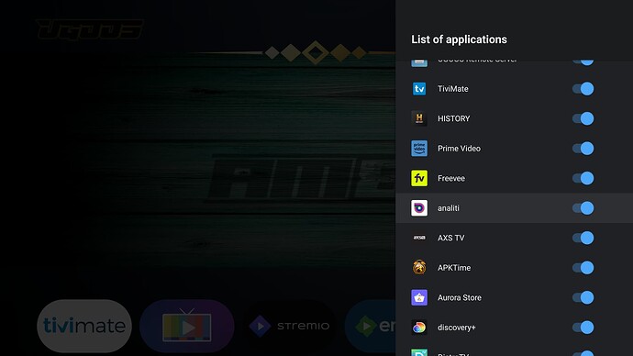
Task: Toggle the TiviMate switch off
Action: pos(583,89)
